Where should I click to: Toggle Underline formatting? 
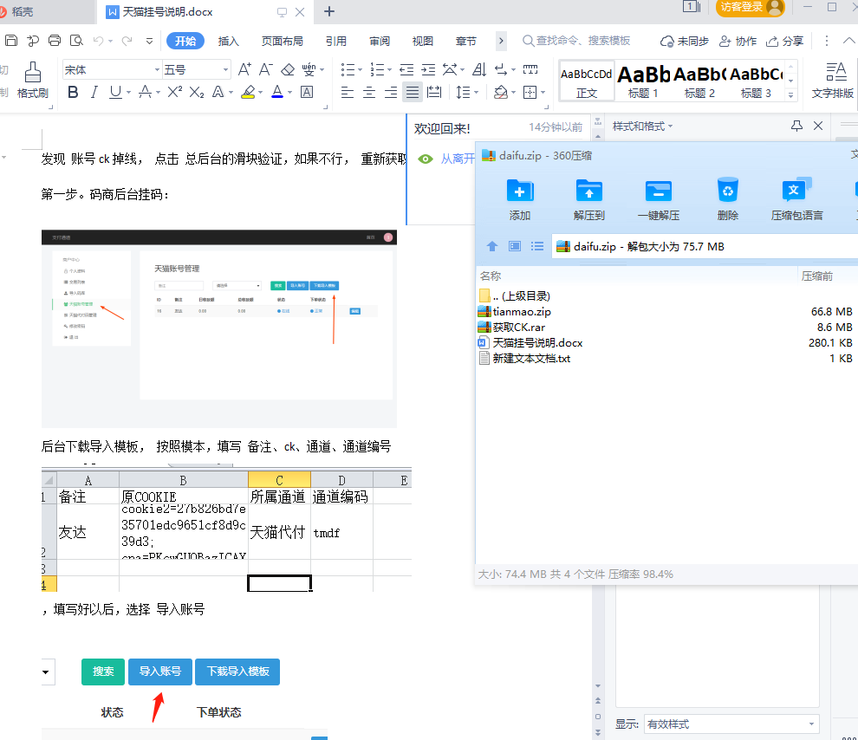pyautogui.click(x=115, y=92)
